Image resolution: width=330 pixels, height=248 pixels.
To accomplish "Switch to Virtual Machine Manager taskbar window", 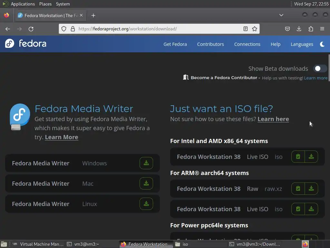I will tap(38, 244).
